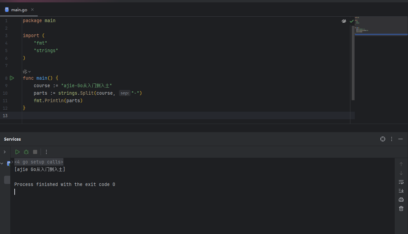Stop the process with stop square
Screen dimensions: 408x234
(x=35, y=152)
